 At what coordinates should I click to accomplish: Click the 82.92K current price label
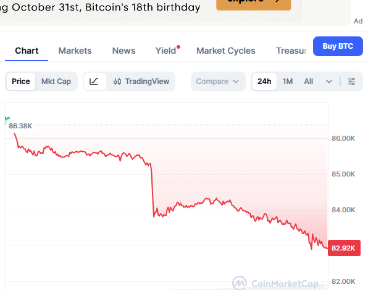(344, 248)
